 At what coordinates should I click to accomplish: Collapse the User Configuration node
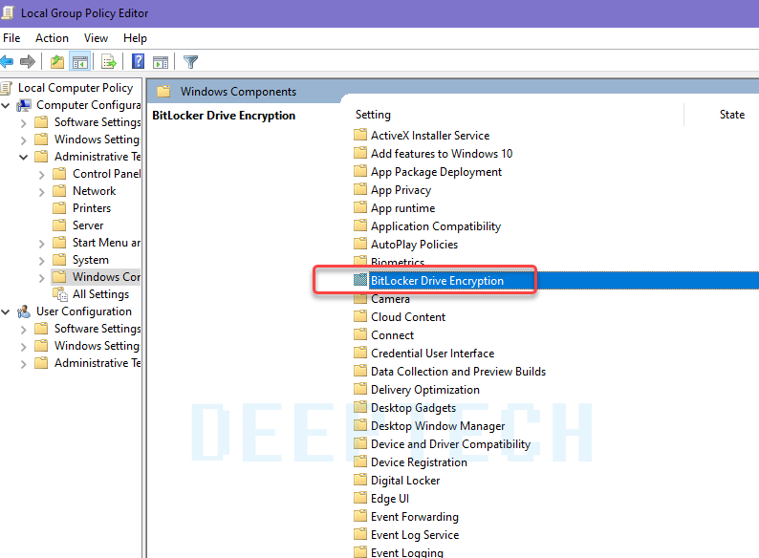(6, 312)
